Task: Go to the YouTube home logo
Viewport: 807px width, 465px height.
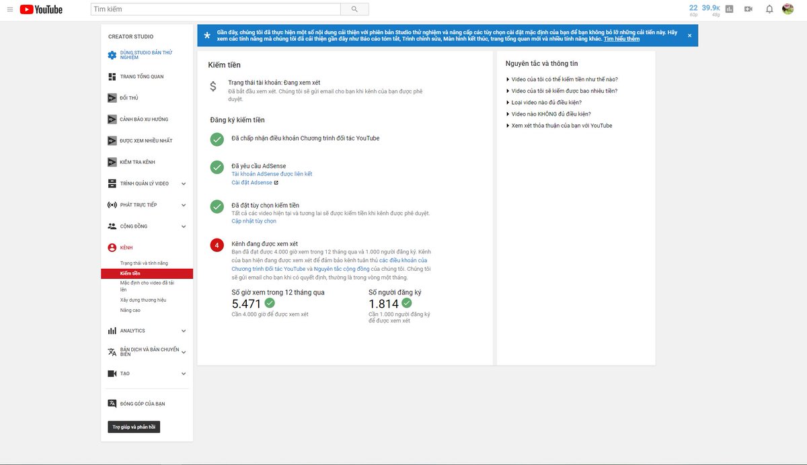Action: pyautogui.click(x=41, y=9)
